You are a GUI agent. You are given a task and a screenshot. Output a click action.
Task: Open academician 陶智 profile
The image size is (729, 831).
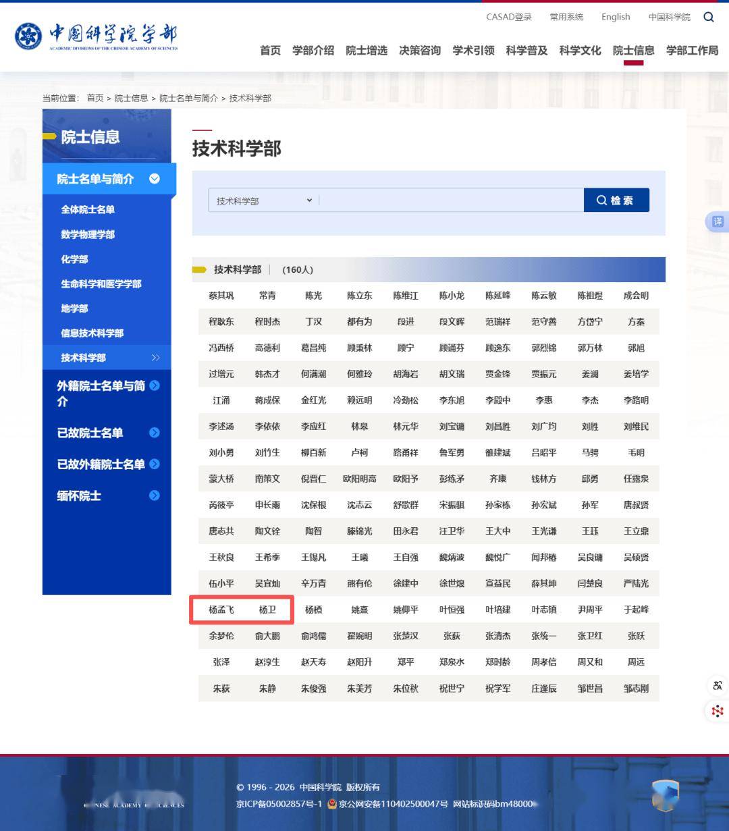click(x=313, y=531)
